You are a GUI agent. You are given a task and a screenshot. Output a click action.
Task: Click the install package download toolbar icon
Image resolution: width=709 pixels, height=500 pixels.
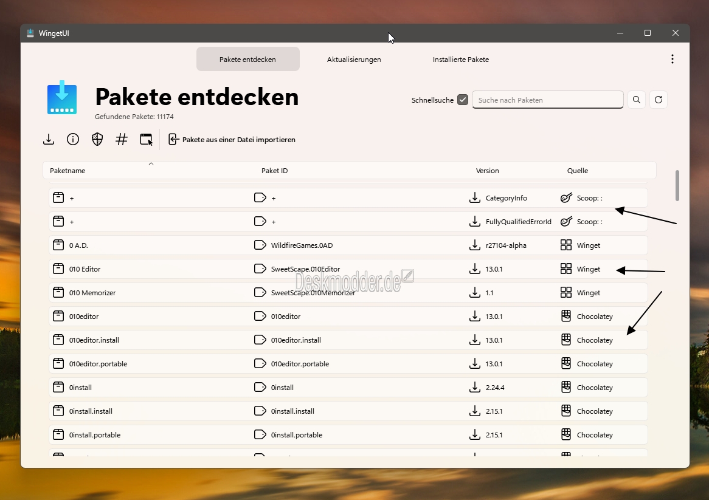(49, 140)
